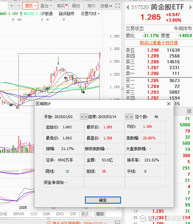Open the 复权 dropdown

coord(30,6)
